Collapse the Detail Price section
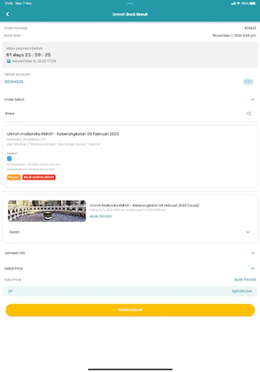 click(x=253, y=269)
